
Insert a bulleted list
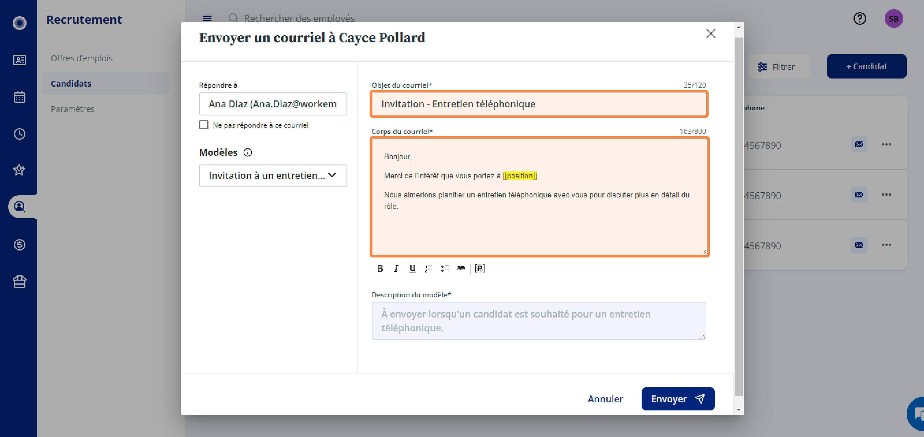445,268
